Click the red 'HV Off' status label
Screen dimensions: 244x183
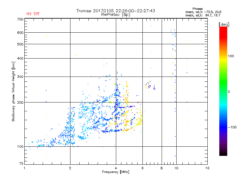pos(33,14)
